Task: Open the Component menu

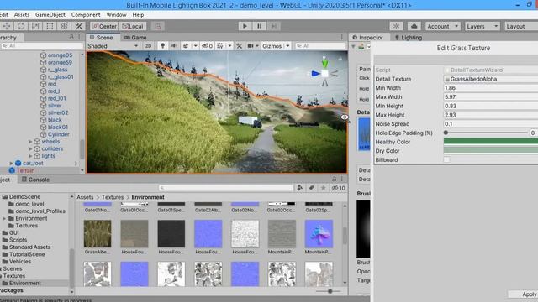Action: tap(86, 15)
